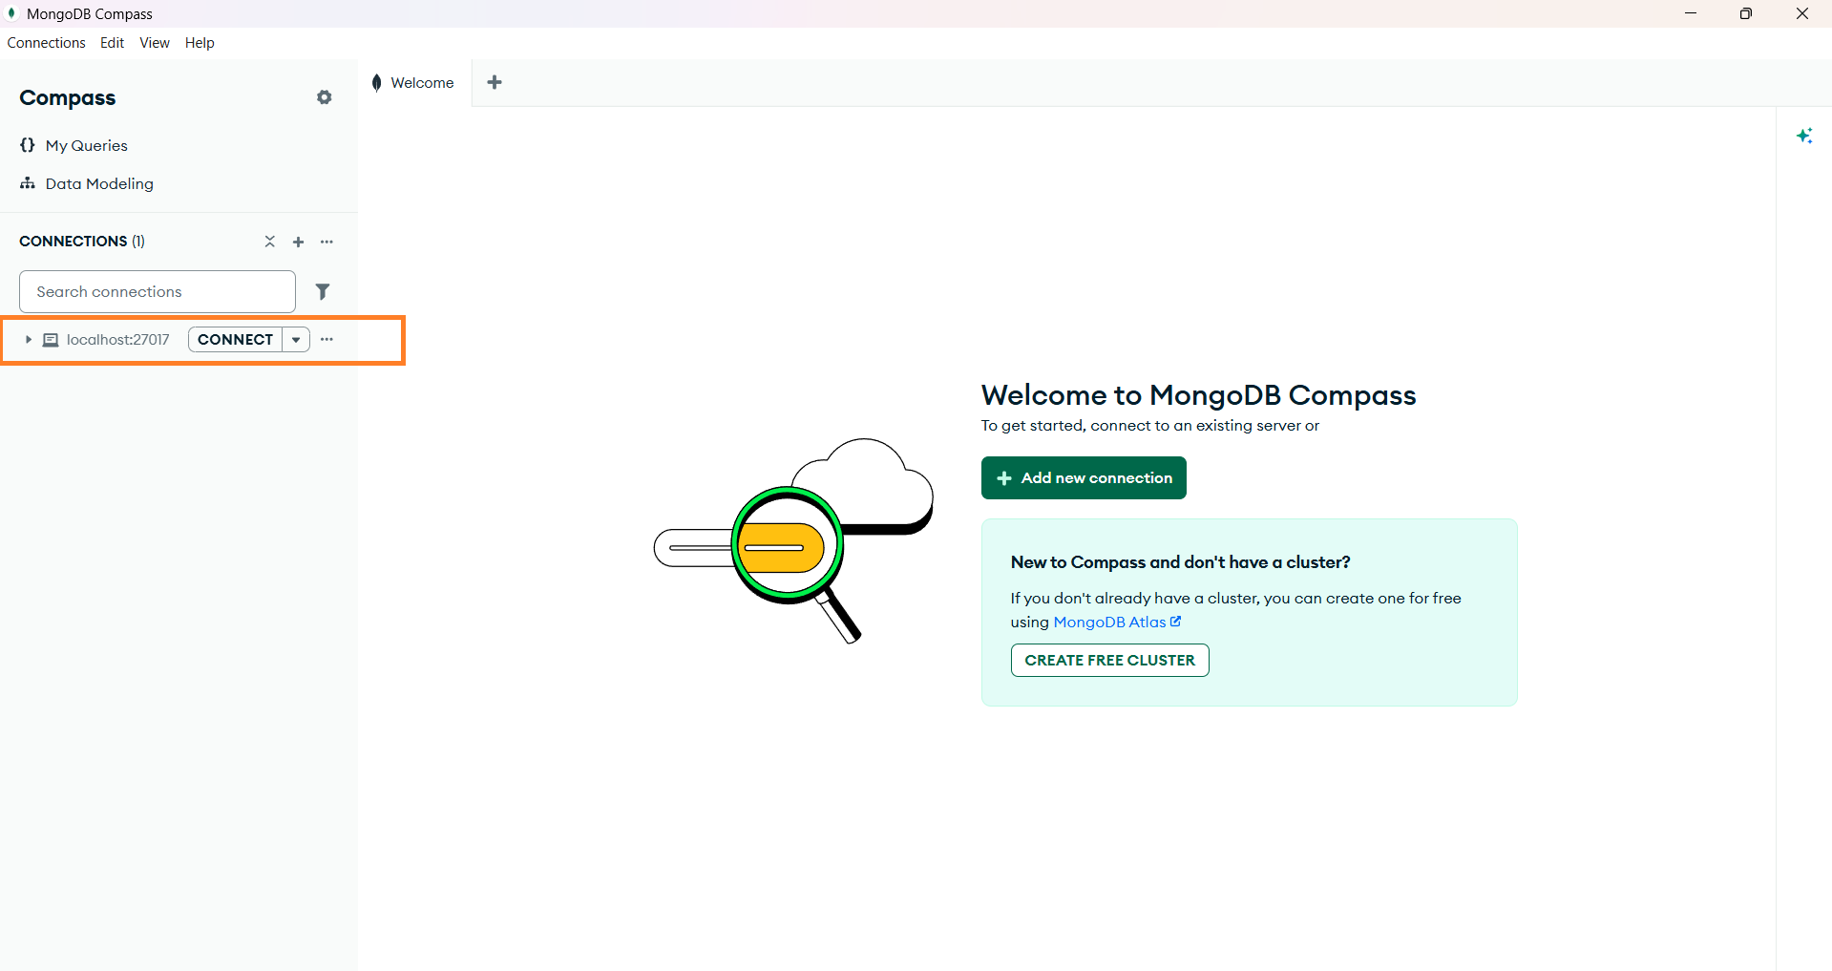Switch to the Welcome tab
This screenshot has height=971, width=1832.
pyautogui.click(x=421, y=82)
